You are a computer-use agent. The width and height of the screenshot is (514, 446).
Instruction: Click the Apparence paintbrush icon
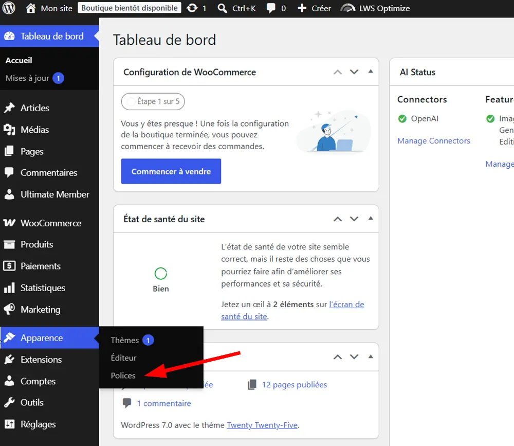coord(9,337)
